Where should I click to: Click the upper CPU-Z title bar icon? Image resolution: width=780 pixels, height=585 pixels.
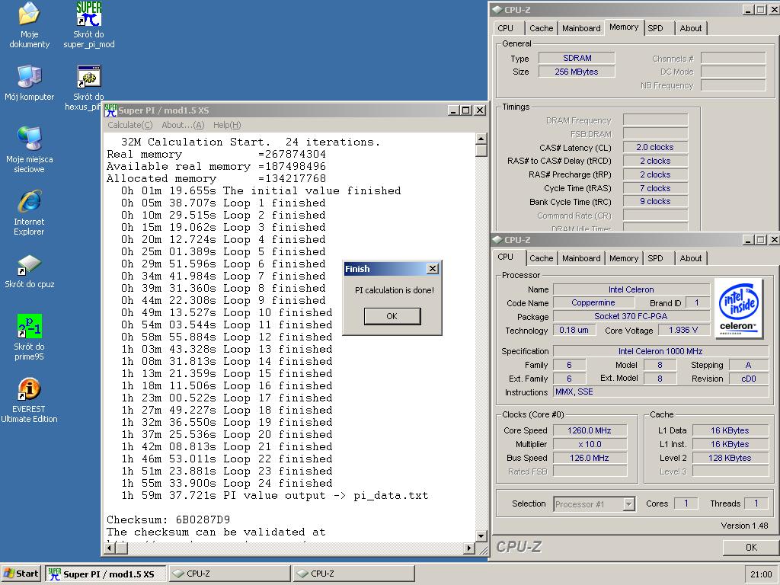click(x=497, y=9)
